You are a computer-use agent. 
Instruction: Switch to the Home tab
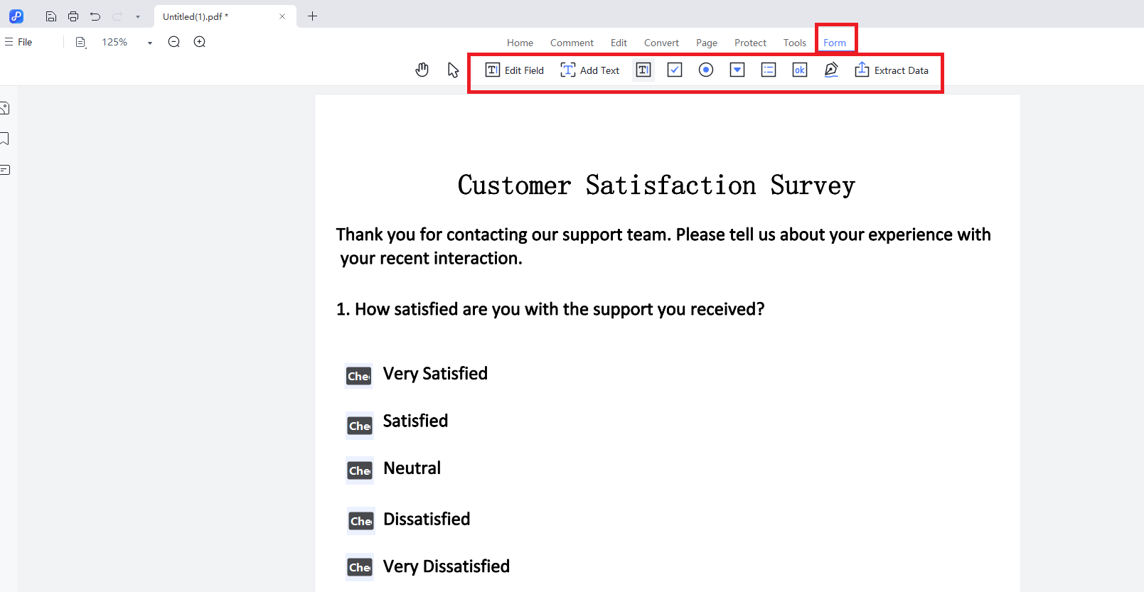520,43
